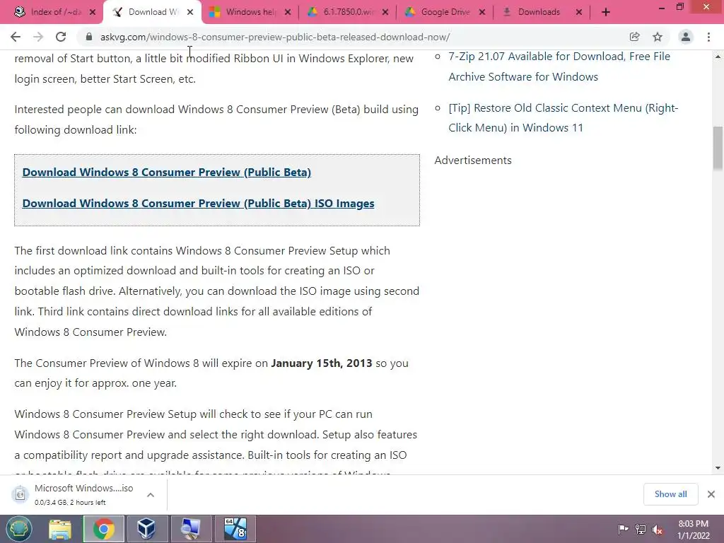Click the muted volume tray icon

[658, 530]
